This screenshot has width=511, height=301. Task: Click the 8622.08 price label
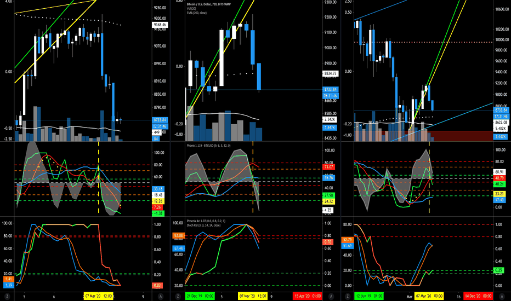(x=501, y=123)
